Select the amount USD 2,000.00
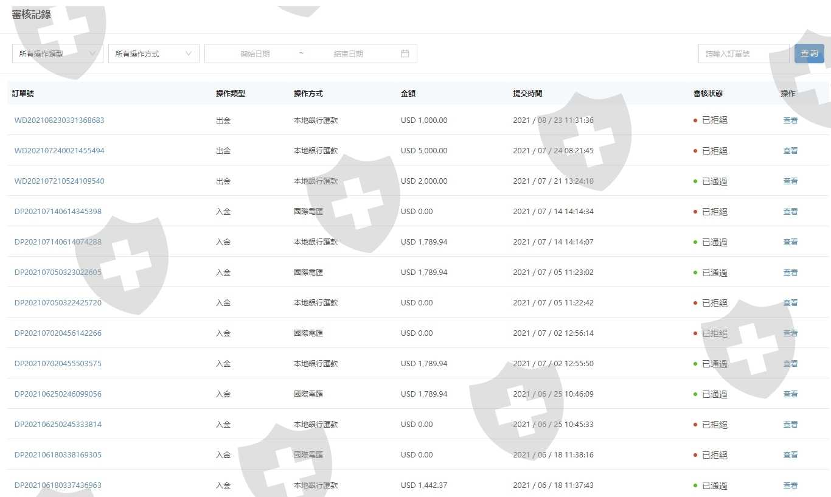 coord(424,181)
